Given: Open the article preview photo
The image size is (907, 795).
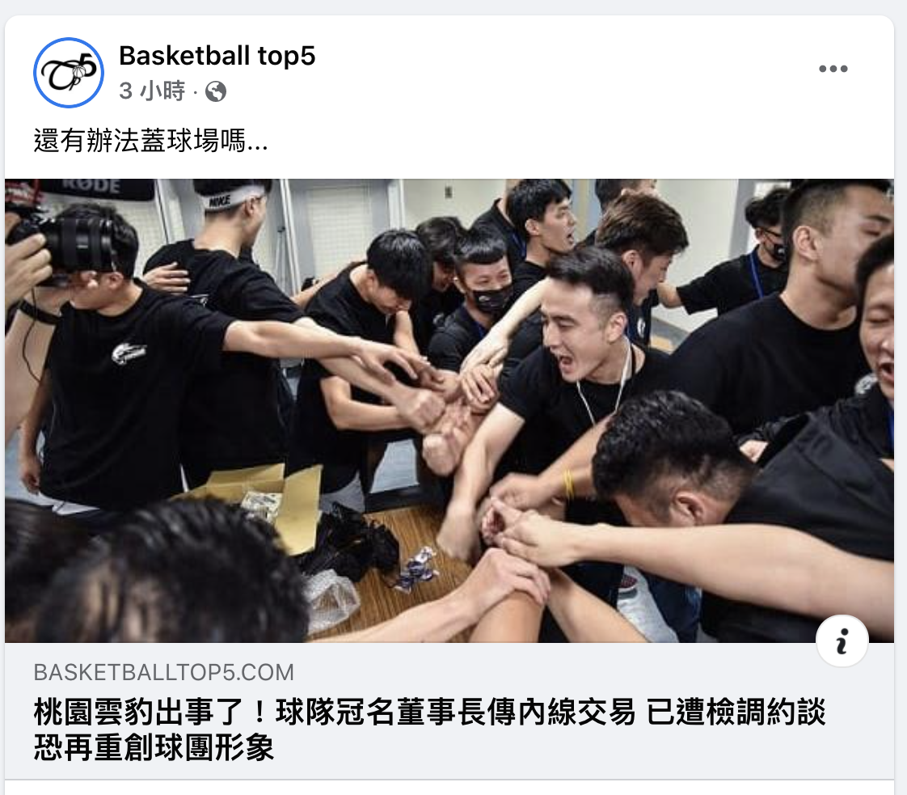Looking at the screenshot, I should click(x=449, y=410).
